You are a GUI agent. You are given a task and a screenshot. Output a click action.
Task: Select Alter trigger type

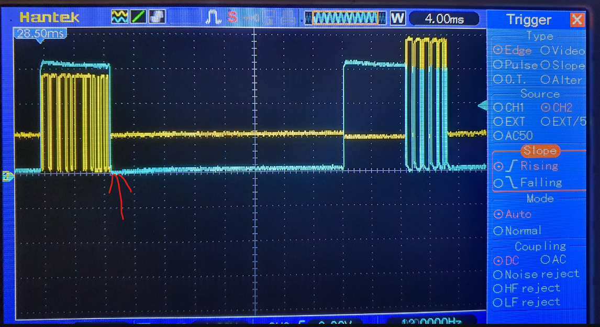pyautogui.click(x=561, y=80)
